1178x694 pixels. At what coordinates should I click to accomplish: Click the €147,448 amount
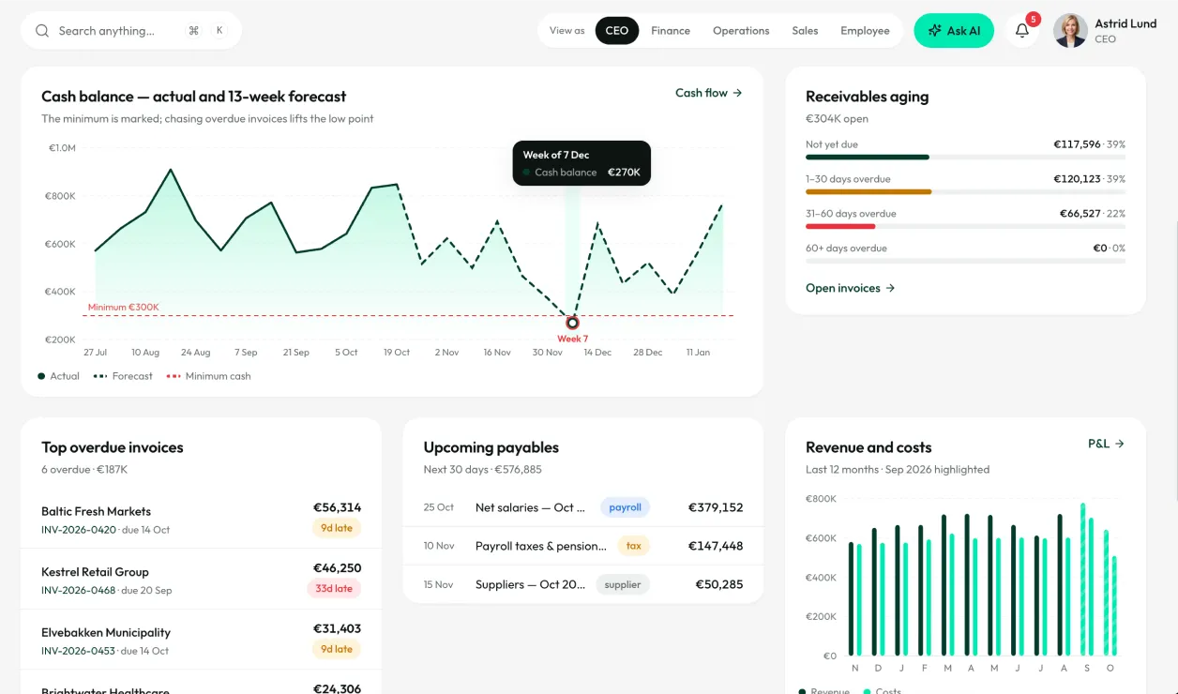(716, 546)
